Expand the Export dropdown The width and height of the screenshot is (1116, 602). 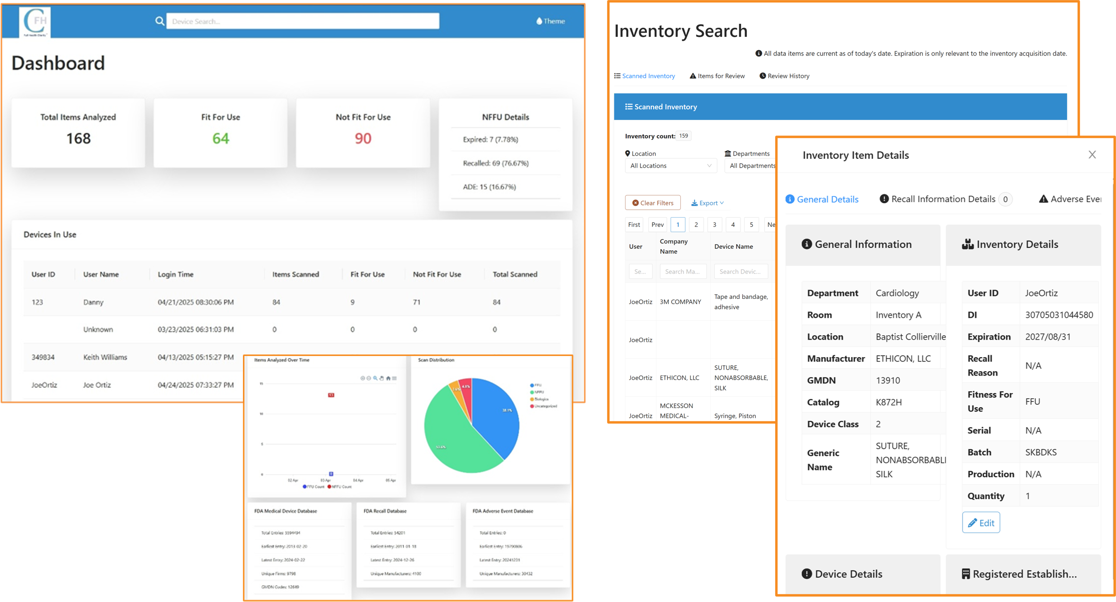click(x=708, y=203)
